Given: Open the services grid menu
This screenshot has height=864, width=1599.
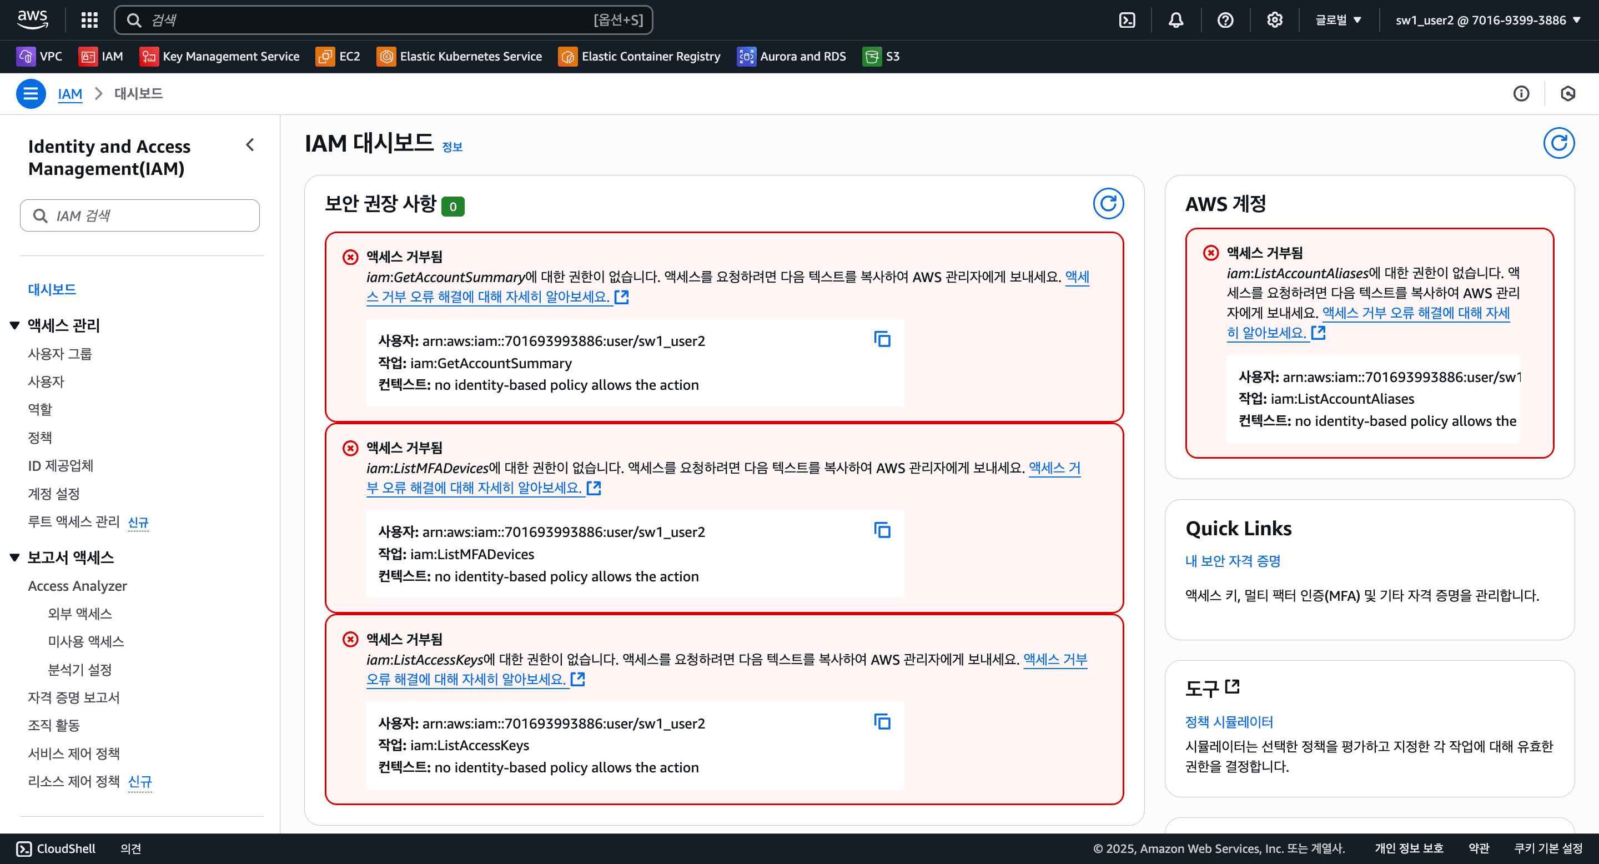Looking at the screenshot, I should click(x=89, y=19).
